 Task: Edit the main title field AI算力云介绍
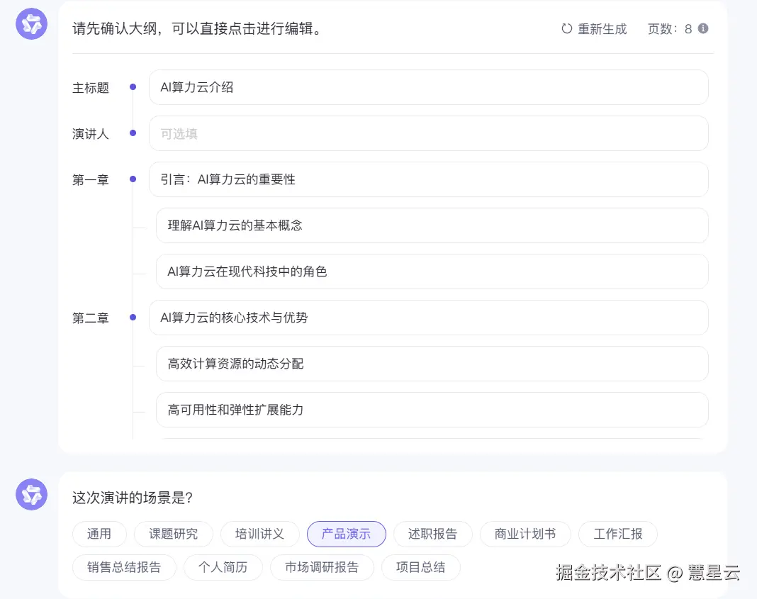pos(428,87)
